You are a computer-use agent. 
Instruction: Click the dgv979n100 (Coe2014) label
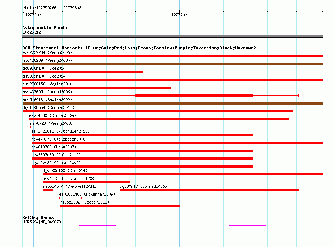[x=45, y=76]
